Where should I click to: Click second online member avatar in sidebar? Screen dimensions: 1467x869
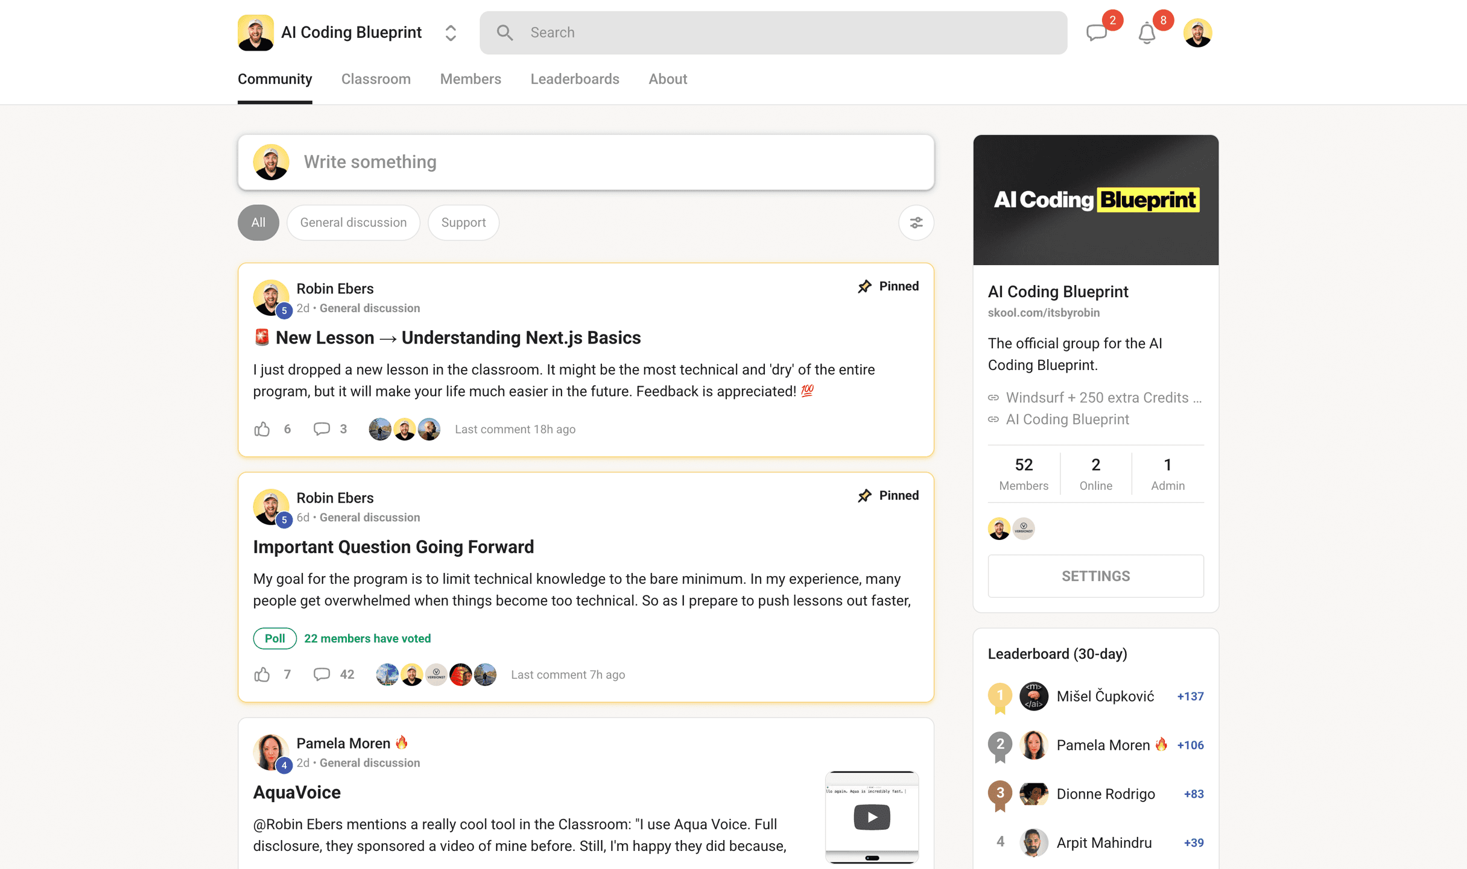click(1024, 529)
